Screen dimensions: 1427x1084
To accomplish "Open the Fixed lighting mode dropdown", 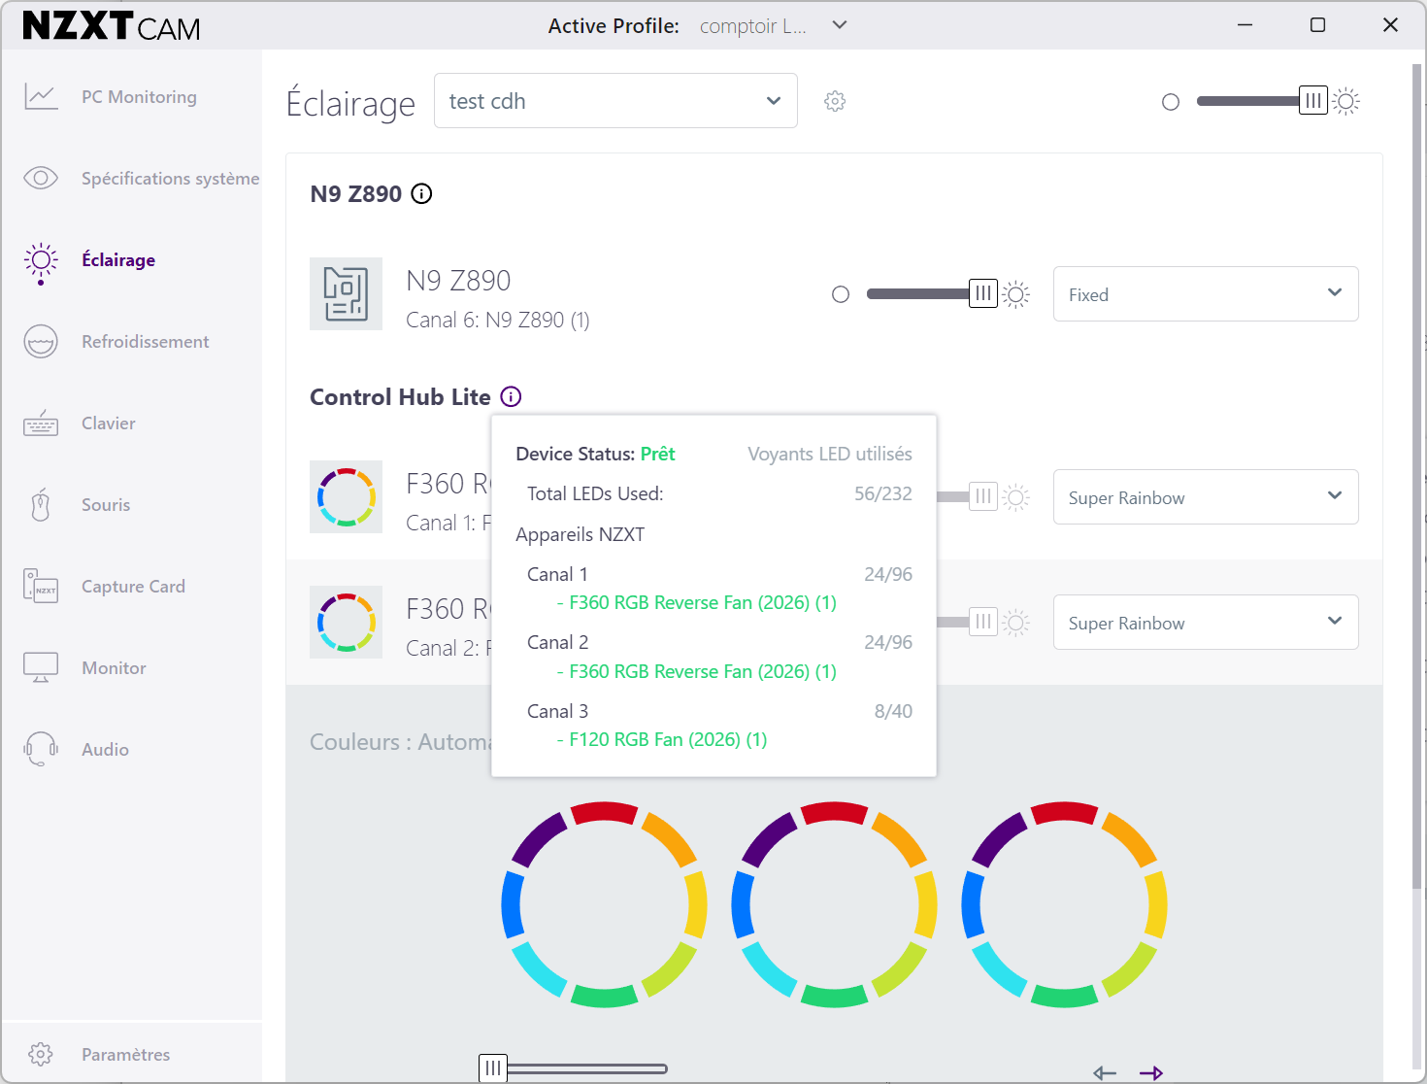I will point(1206,294).
